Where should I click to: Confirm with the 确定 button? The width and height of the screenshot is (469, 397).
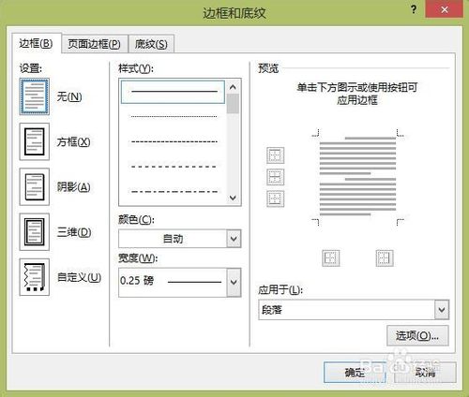[355, 372]
